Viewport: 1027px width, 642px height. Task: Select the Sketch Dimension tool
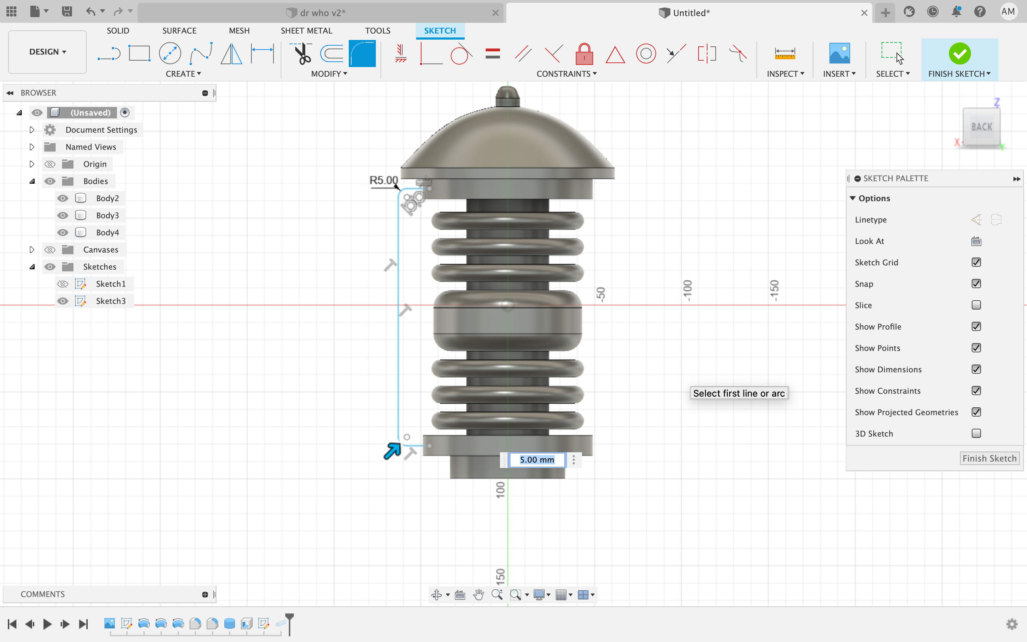click(262, 53)
